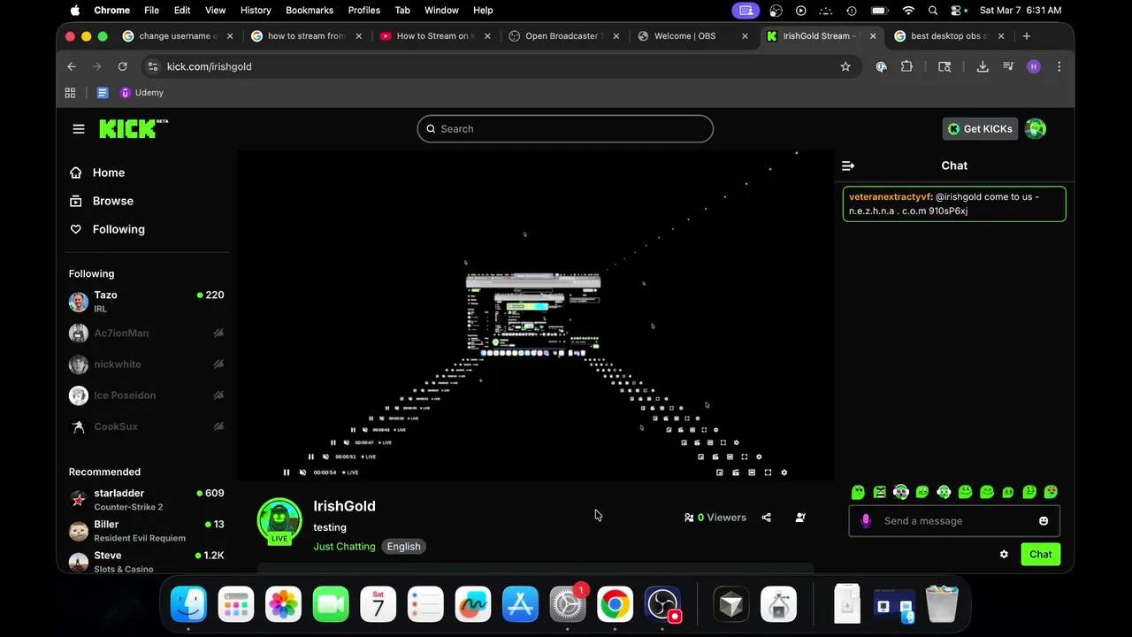Open the Window menu
This screenshot has width=1132, height=637.
point(441,11)
